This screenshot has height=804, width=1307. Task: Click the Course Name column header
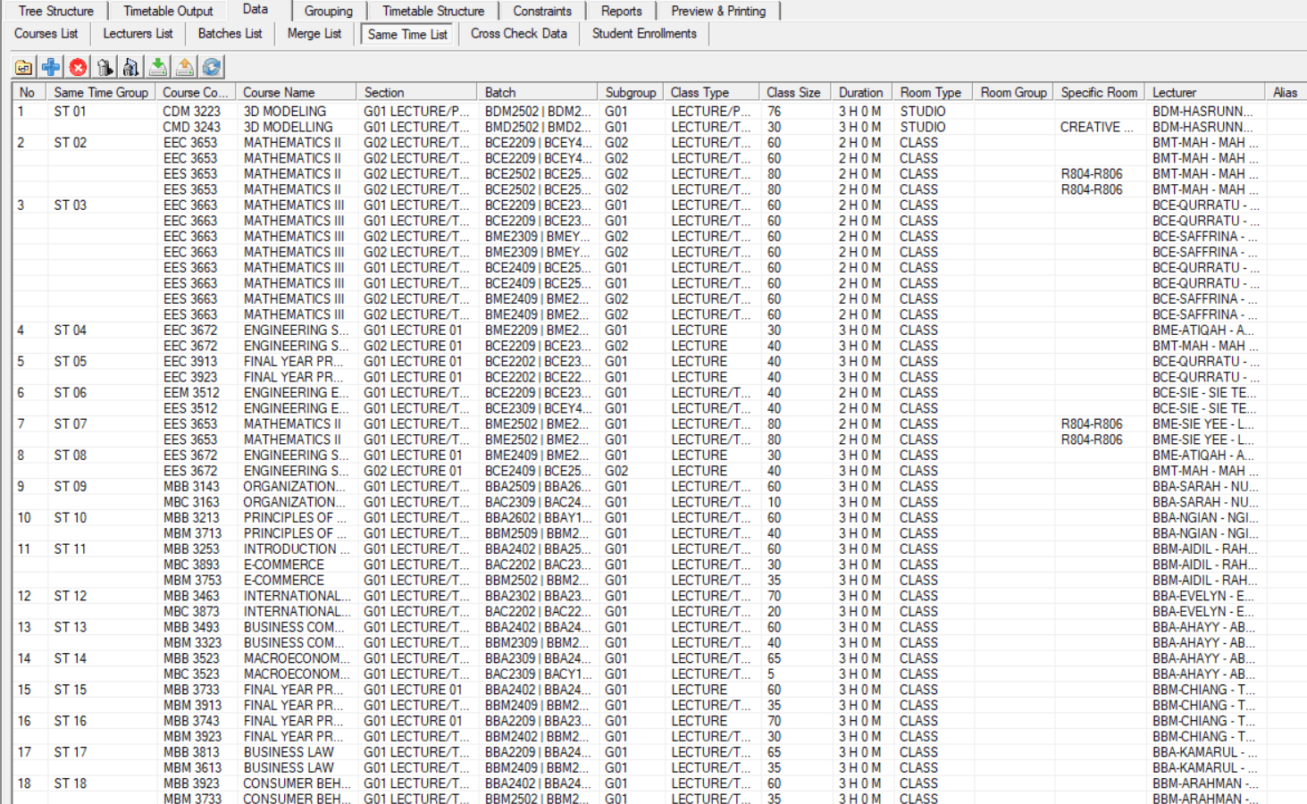pyautogui.click(x=297, y=92)
